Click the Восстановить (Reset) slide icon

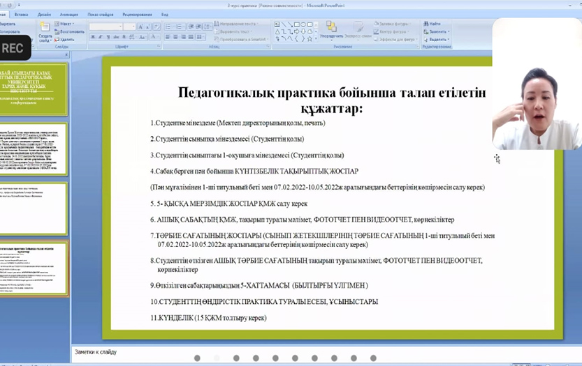point(70,31)
